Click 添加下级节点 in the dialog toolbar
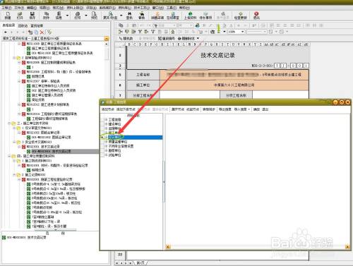353x266 pixels. pyautogui.click(x=126, y=109)
